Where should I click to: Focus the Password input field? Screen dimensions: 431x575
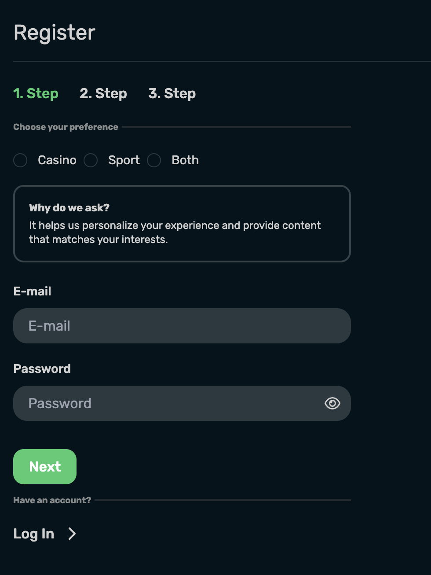[x=182, y=403]
